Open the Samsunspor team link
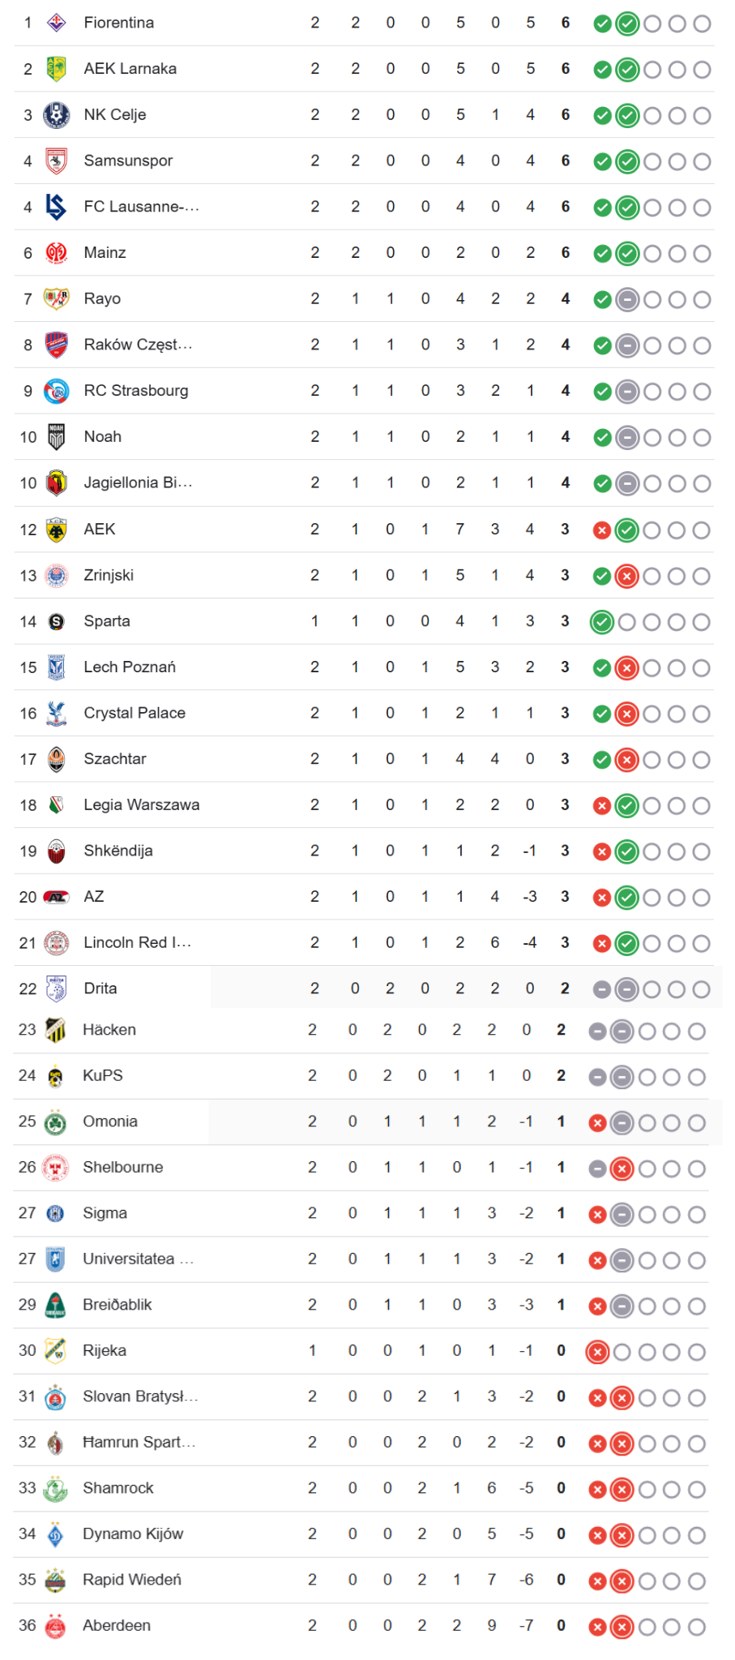 click(x=128, y=161)
